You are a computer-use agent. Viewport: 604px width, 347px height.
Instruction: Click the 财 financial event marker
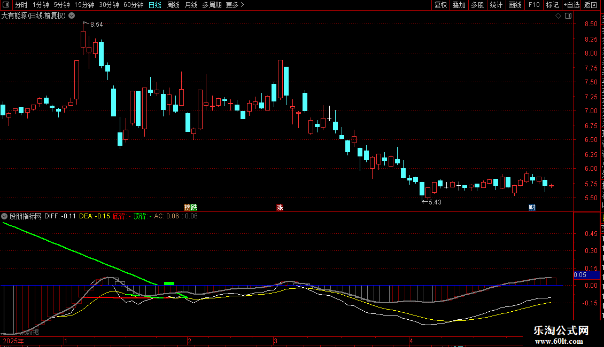(532, 207)
